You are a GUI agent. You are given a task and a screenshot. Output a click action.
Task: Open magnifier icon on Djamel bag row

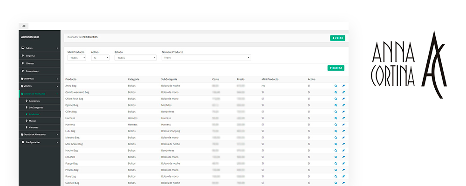point(336,105)
